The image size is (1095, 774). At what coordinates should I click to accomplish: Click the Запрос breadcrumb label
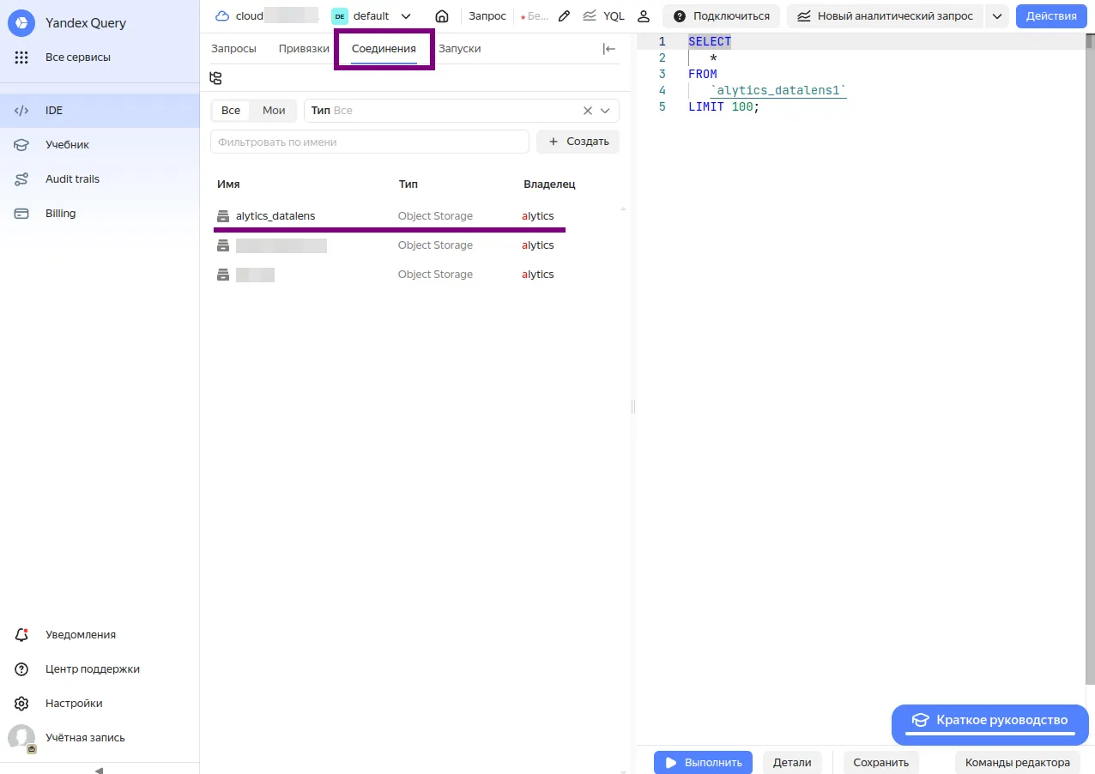point(487,16)
